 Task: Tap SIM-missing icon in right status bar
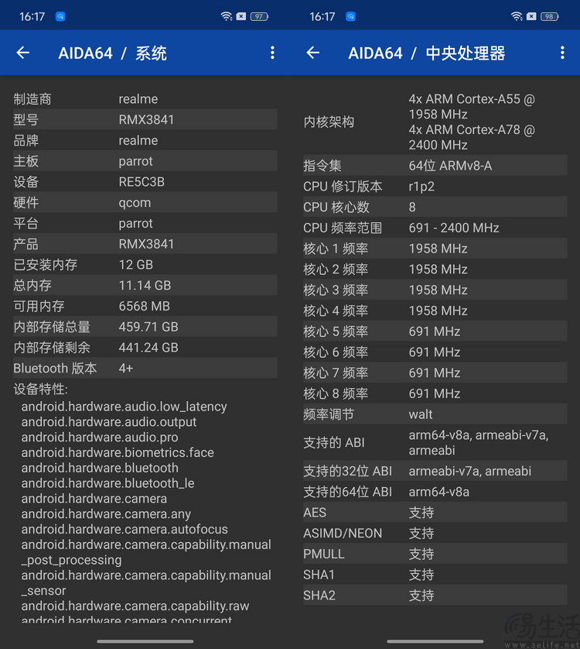[x=531, y=16]
